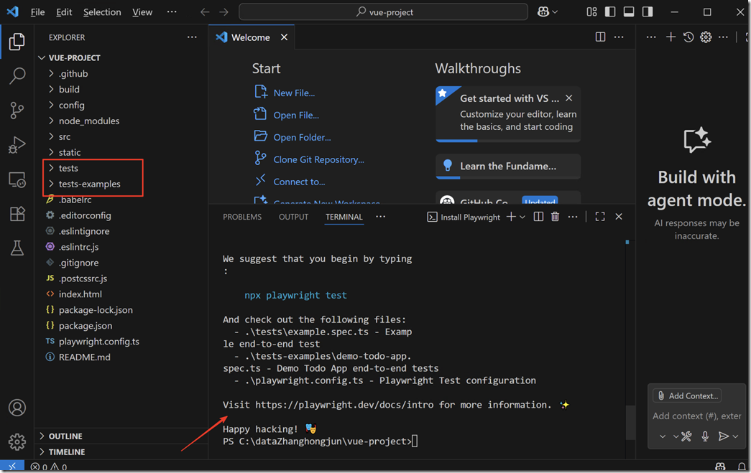Screen dimensions: 751x473
Task: Open the send button dropdown arrow
Action: point(735,436)
